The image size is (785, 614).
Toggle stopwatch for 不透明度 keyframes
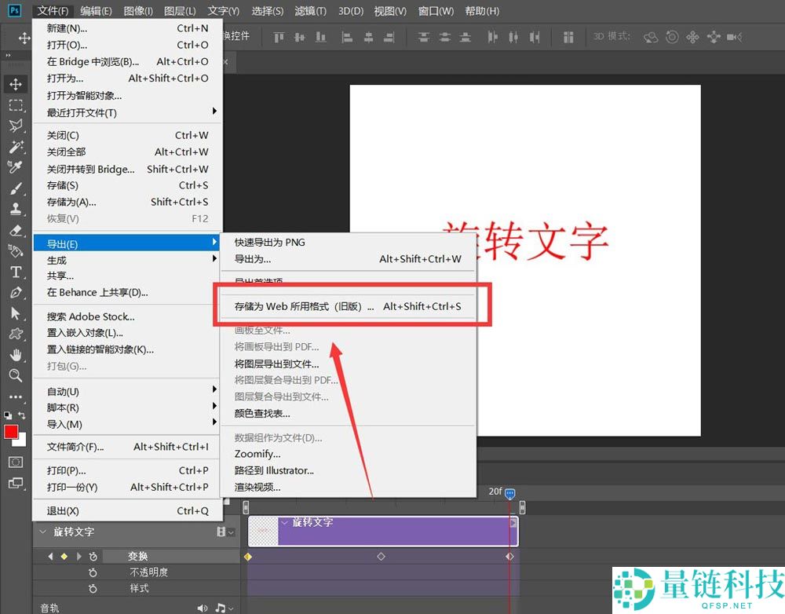(93, 572)
